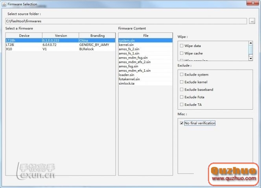Click the File column header
Image resolution: width=261 pixels, height=188 pixels.
[x=146, y=36]
